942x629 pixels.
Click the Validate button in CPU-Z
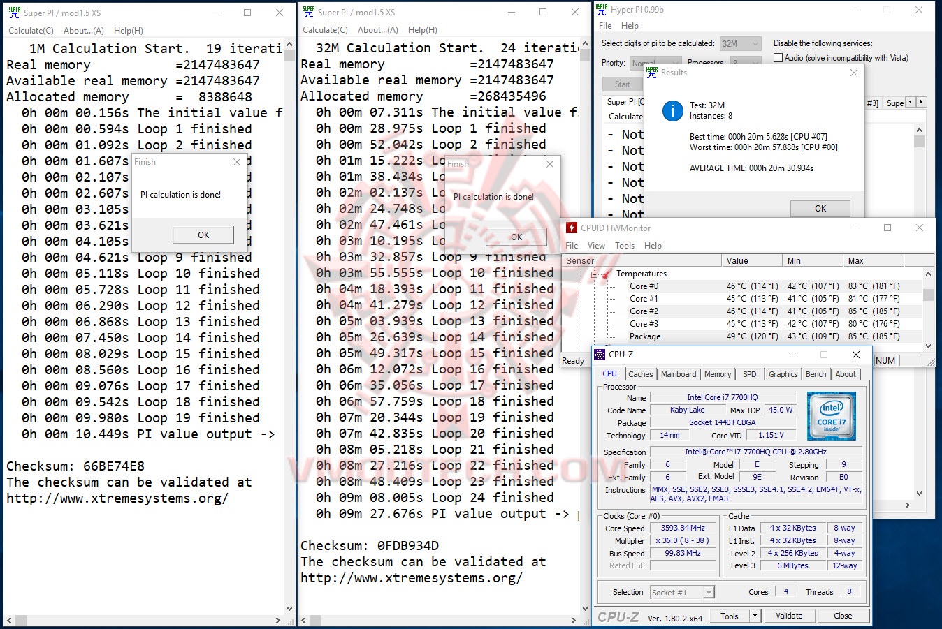coord(789,616)
